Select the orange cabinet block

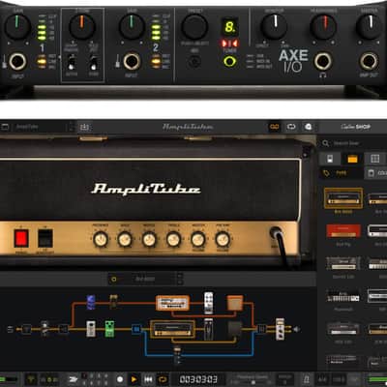click(x=235, y=303)
